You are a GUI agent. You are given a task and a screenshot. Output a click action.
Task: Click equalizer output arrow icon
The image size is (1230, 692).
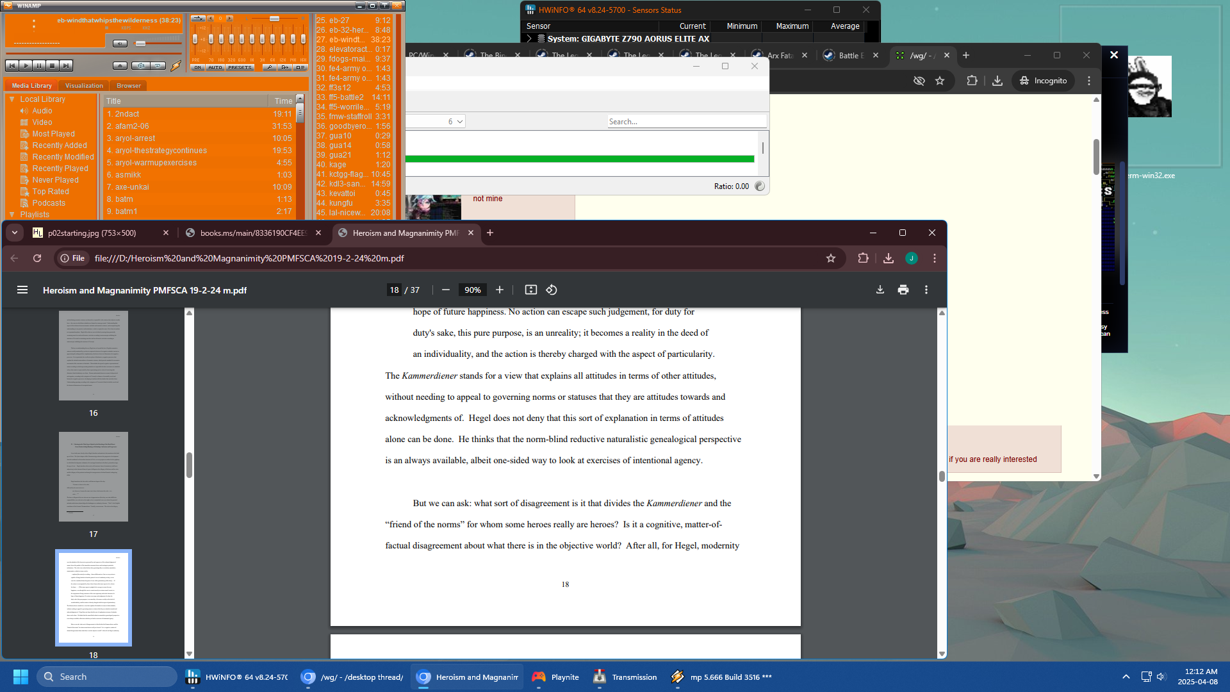click(x=285, y=67)
